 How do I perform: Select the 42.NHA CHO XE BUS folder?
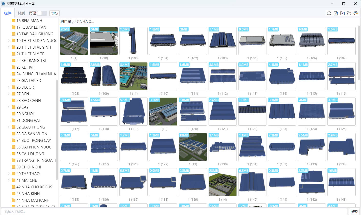tap(34, 187)
